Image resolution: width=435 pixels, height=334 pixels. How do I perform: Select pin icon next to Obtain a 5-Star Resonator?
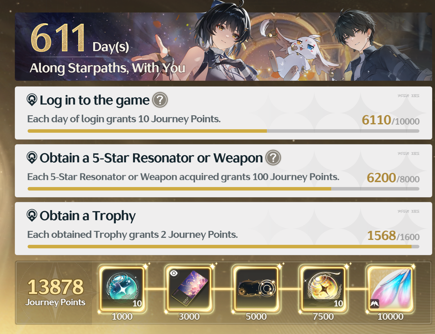pos(32,158)
